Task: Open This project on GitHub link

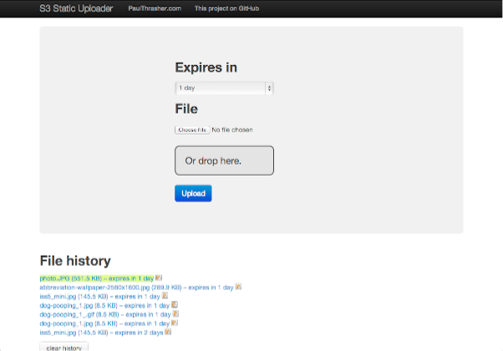Action: [226, 8]
